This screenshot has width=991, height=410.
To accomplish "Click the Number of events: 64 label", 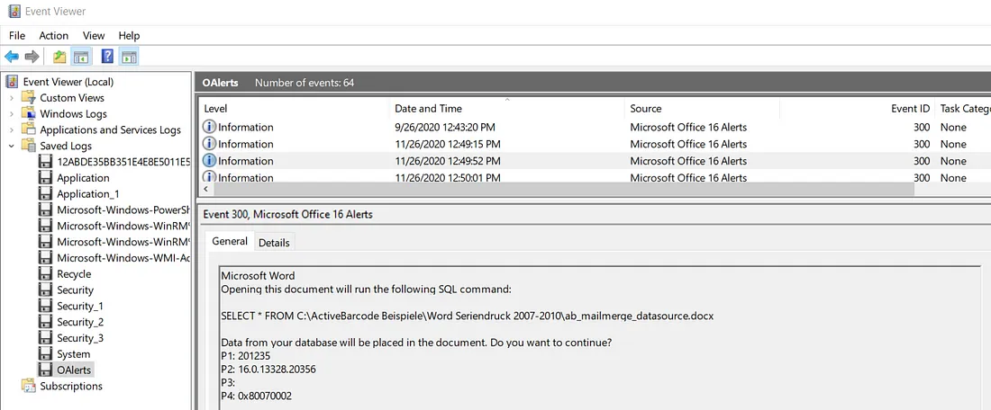I will 304,83.
